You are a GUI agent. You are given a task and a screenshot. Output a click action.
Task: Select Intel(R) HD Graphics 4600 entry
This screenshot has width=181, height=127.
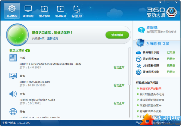point(35,82)
